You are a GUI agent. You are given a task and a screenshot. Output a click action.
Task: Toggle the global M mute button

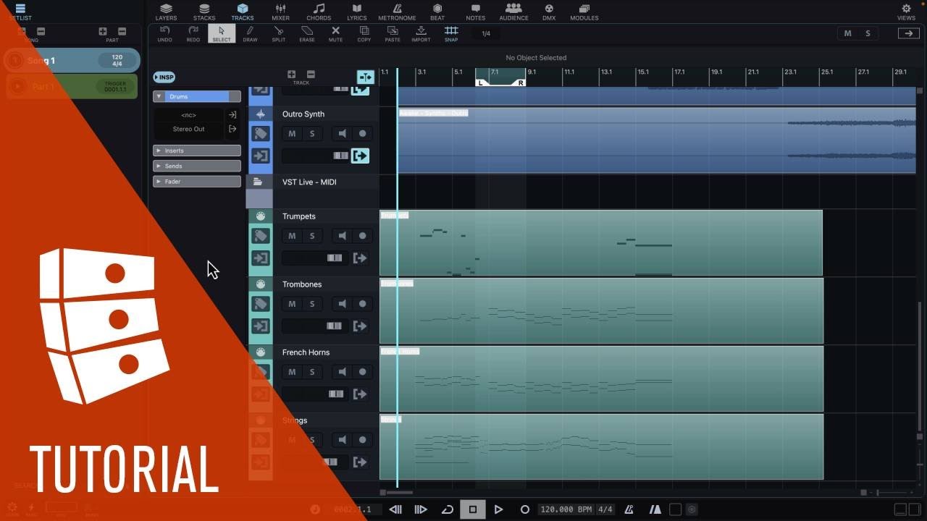coord(848,33)
